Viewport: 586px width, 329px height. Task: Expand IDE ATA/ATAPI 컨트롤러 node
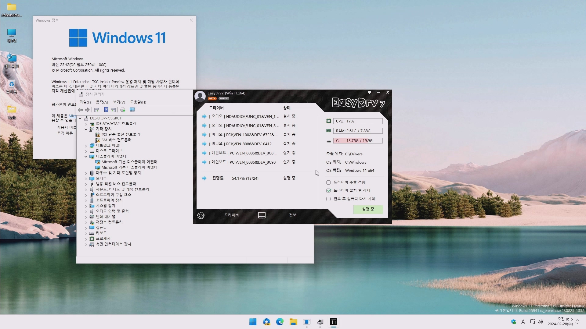pos(86,124)
